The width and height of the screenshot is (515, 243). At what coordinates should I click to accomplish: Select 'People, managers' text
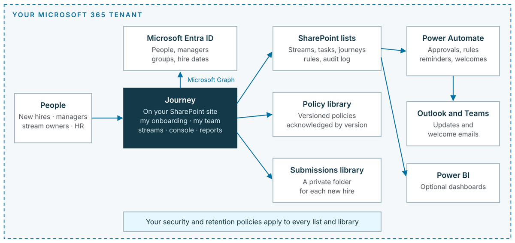tap(180, 50)
